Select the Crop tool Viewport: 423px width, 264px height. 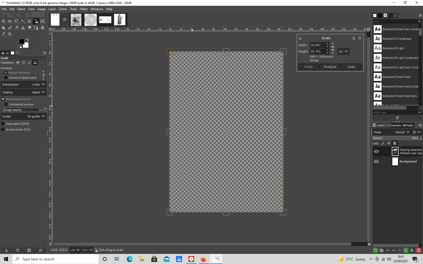[x=29, y=21]
